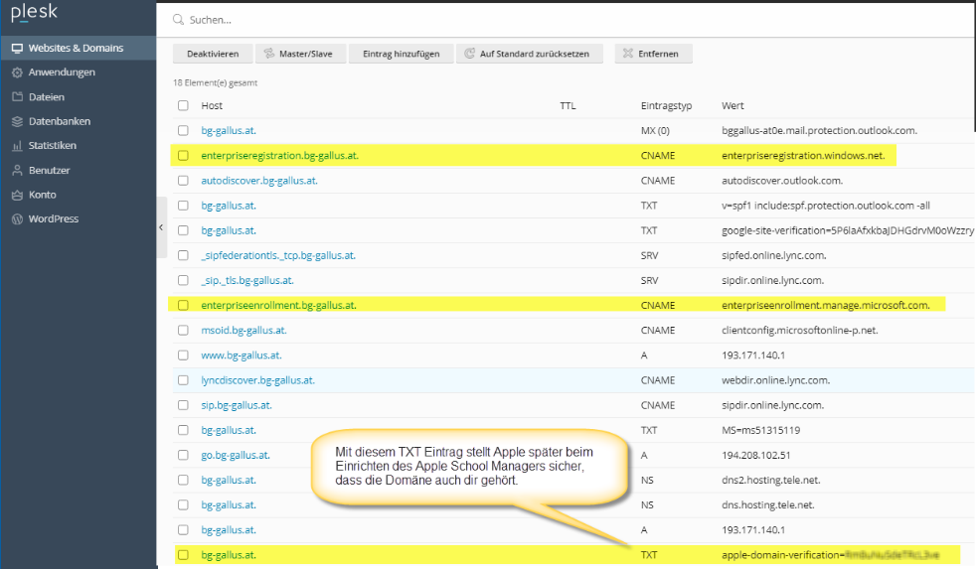Click the Dateien folder icon
Screen dimensions: 976x569
point(17,97)
